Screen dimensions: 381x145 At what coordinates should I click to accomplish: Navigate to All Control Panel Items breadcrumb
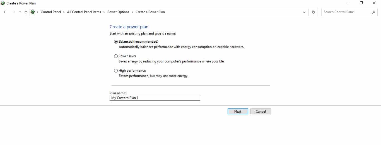[84, 12]
